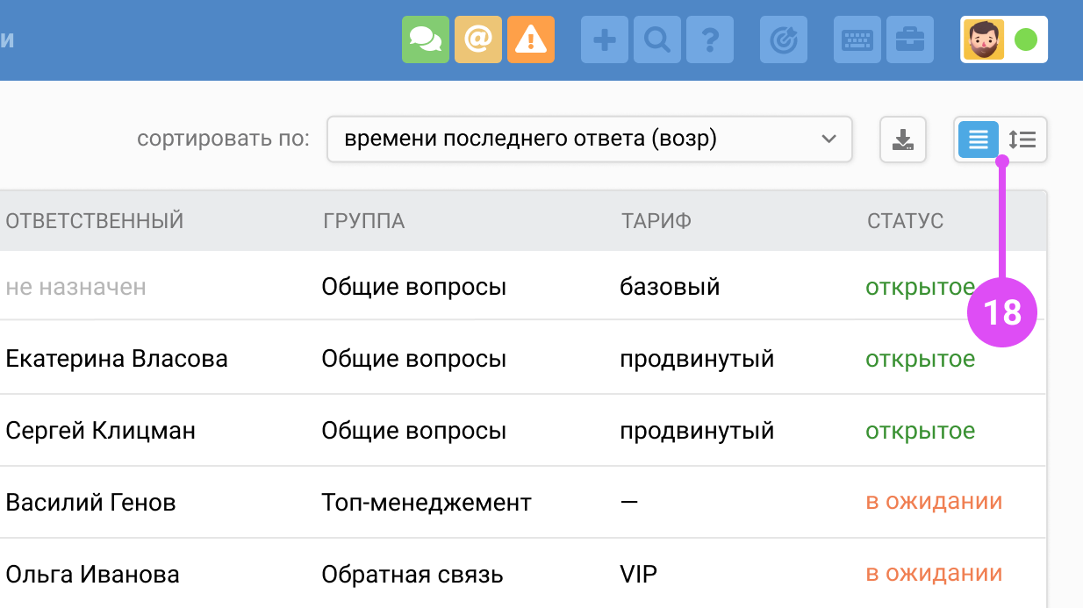Open the Екатерина Власова ticket row
Viewport: 1083px width, 608px height.
[117, 359]
